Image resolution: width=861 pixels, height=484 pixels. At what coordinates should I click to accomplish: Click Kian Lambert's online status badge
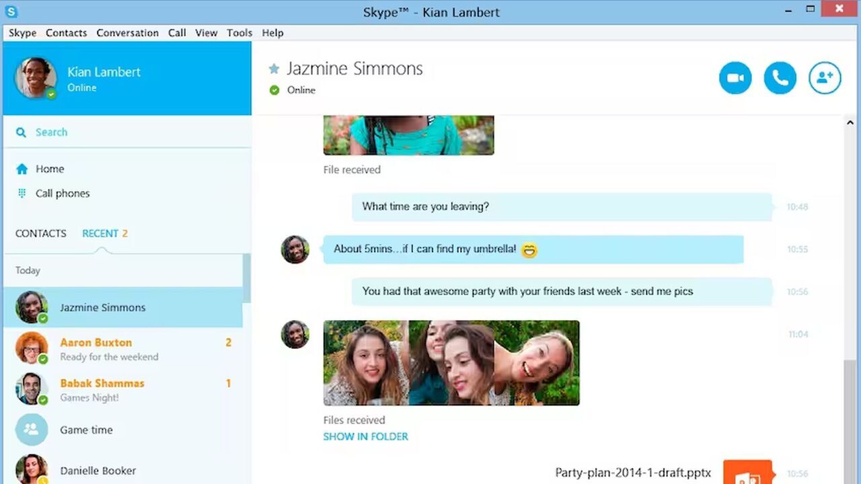[51, 94]
